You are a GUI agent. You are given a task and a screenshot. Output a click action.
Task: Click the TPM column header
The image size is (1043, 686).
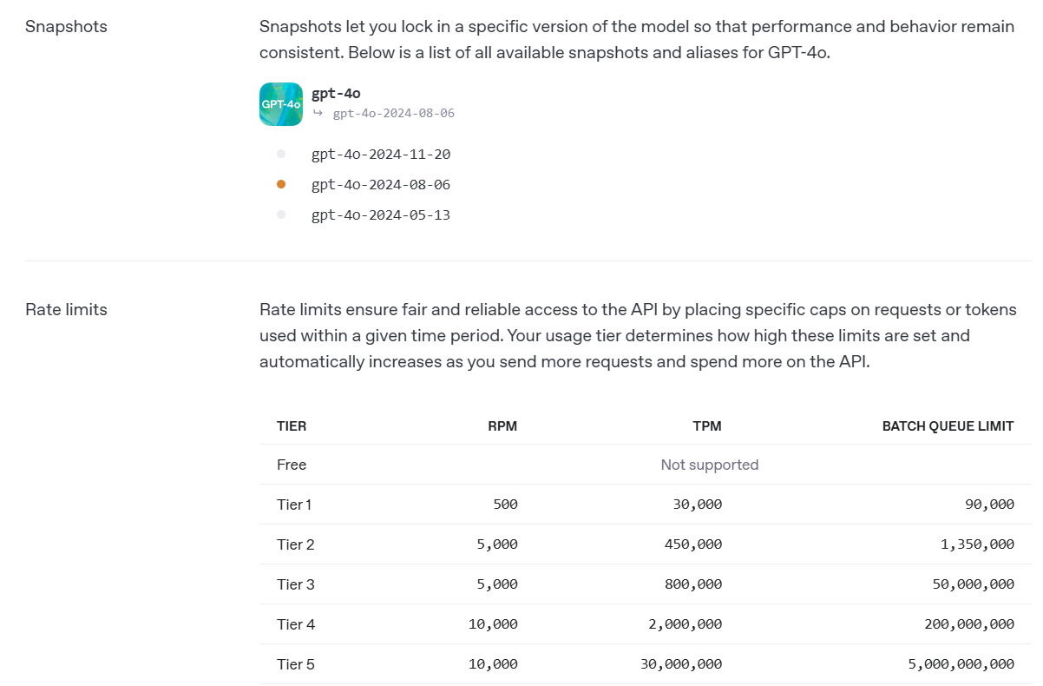[x=708, y=426]
